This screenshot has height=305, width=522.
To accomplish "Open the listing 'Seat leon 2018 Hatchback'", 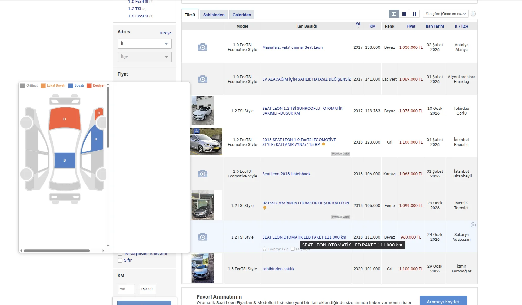I will click(286, 174).
